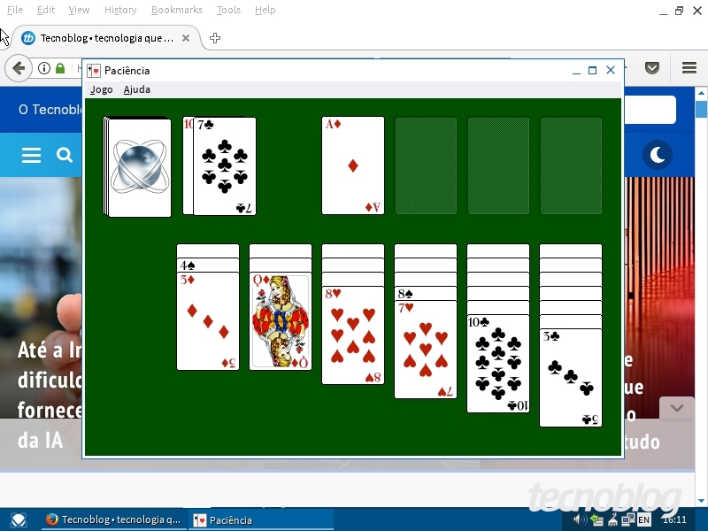Switch keyboard layout via the EN indicator
Viewport: 708px width, 531px height.
click(x=643, y=519)
